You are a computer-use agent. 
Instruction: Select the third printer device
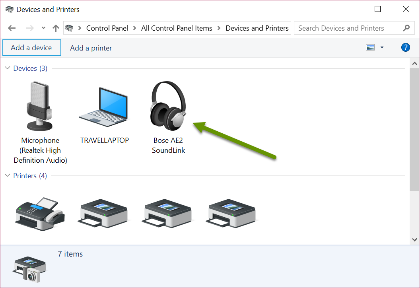coord(167,214)
